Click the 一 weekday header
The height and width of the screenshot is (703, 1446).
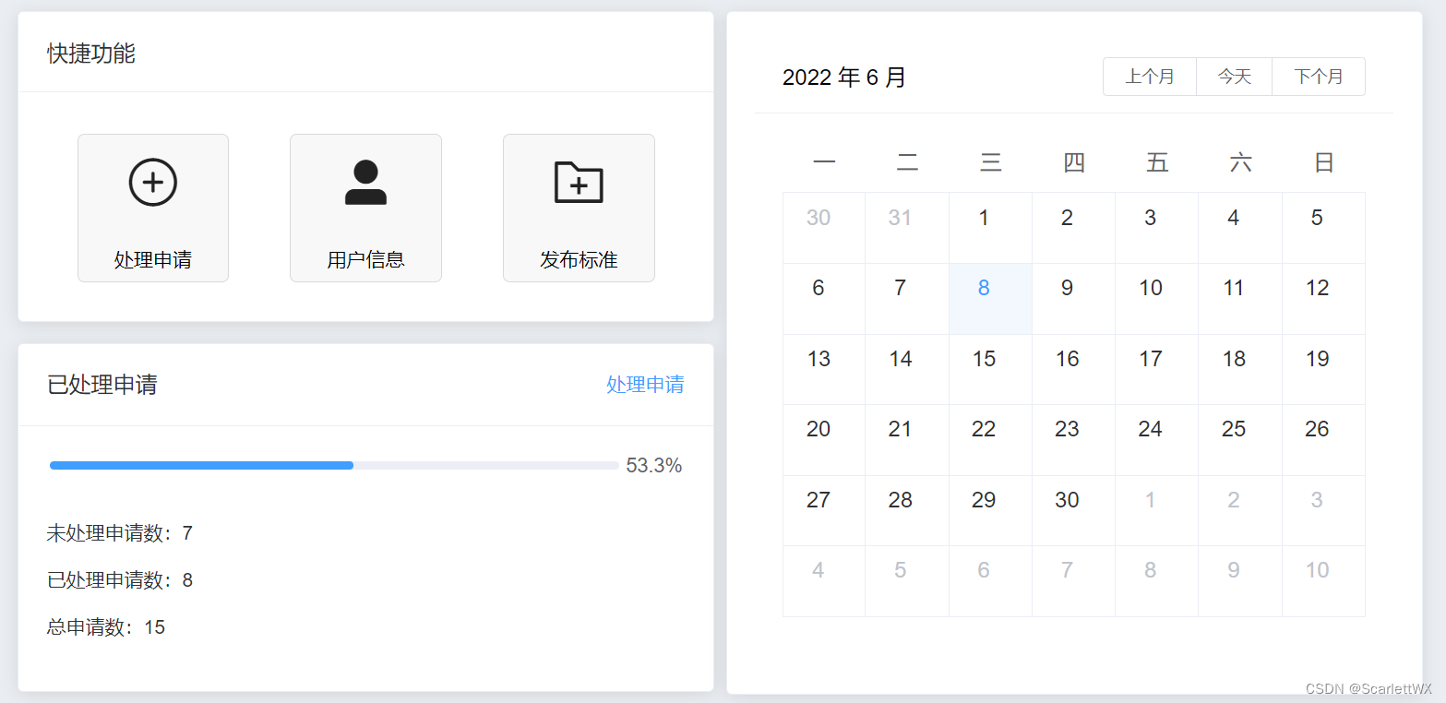pyautogui.click(x=823, y=161)
